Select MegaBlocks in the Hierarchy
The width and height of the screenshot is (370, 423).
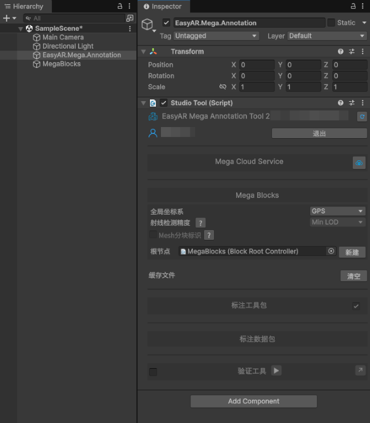click(x=61, y=64)
